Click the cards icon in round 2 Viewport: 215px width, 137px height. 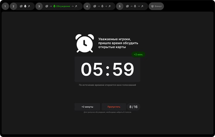pyautogui.click(x=21, y=6)
